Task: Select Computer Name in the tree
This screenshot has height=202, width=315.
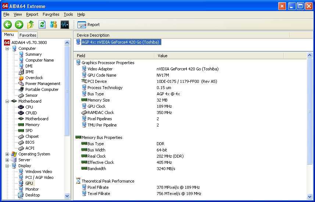Action: (40, 60)
